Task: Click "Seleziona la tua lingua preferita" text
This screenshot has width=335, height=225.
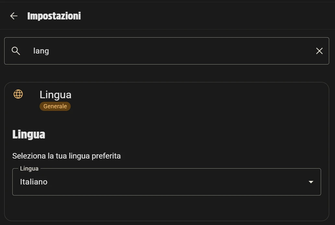Action: [66, 156]
